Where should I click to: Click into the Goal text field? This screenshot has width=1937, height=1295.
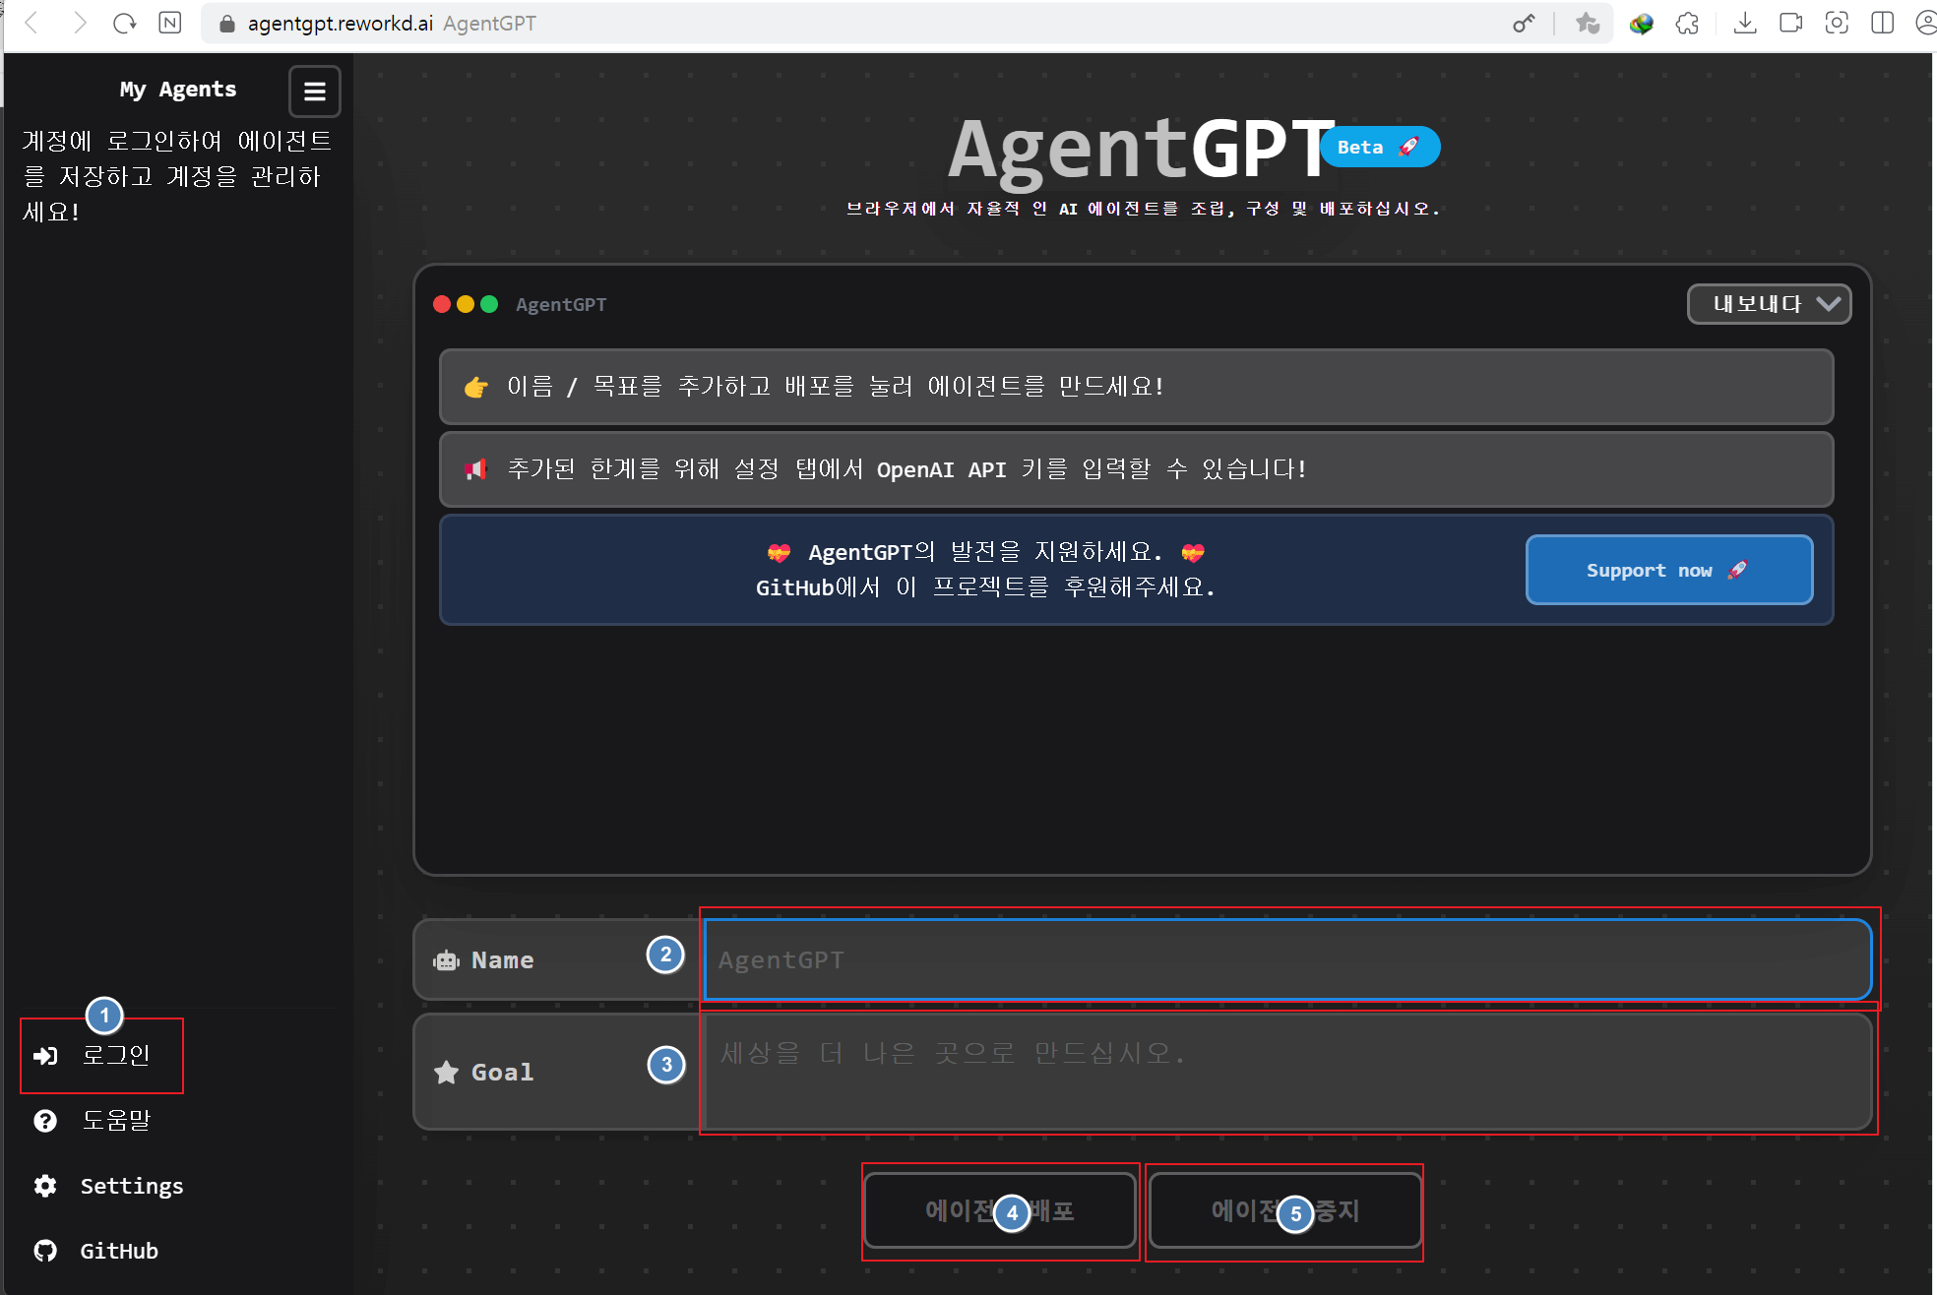pos(1287,1072)
